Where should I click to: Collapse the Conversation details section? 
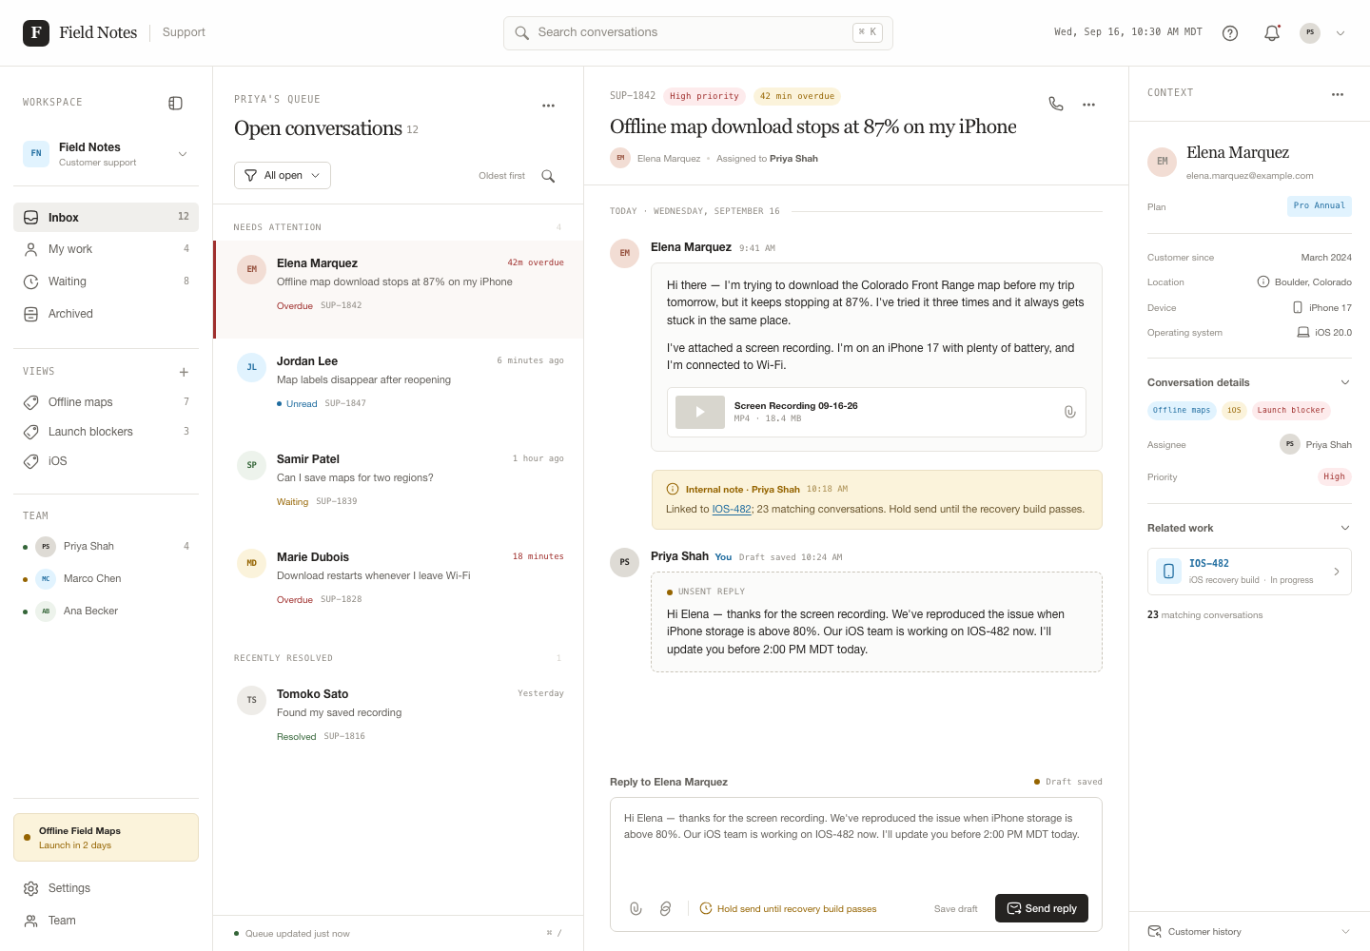tap(1345, 382)
